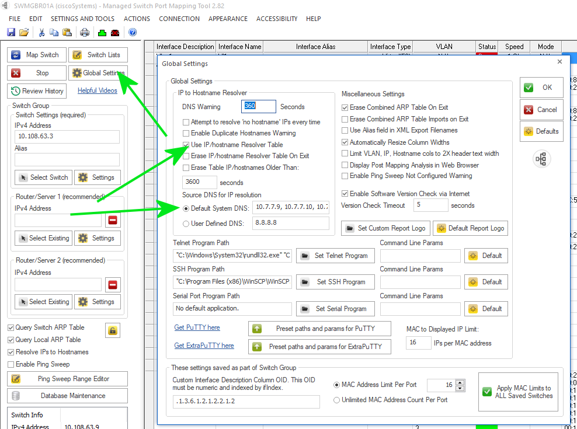Click Default button for Serial command line params
Viewport: 577px width, 429px height.
tap(486, 309)
